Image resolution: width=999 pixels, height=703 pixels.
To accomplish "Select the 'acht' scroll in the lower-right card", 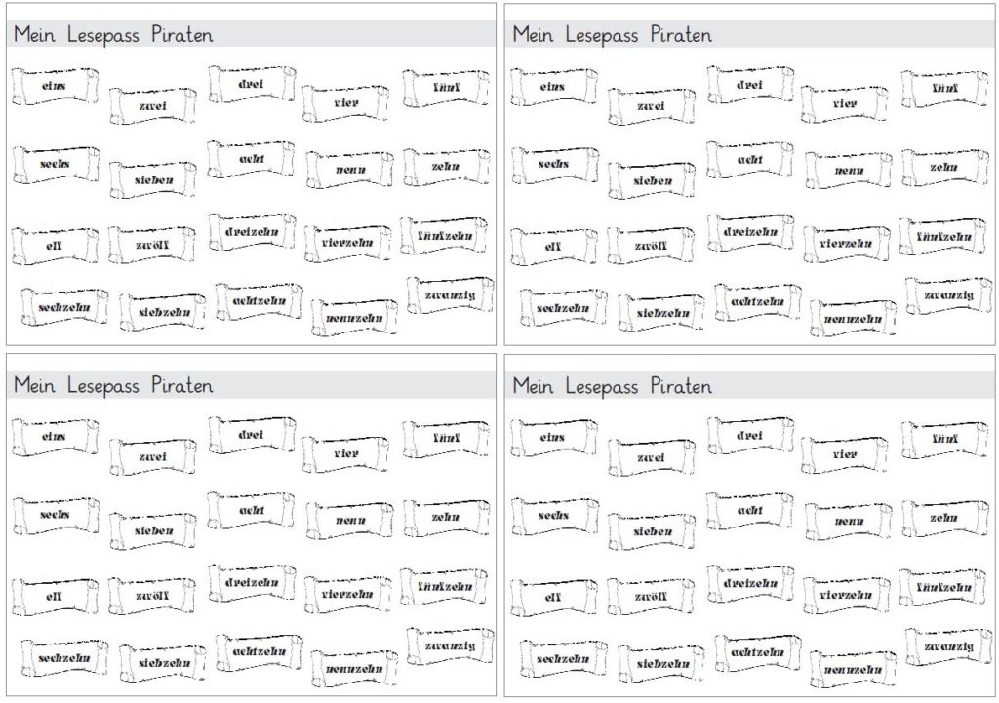I will click(x=750, y=511).
